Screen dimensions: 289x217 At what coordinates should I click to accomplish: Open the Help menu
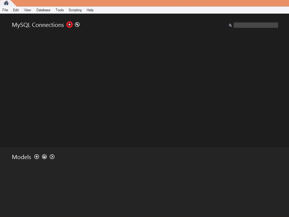[x=90, y=10]
